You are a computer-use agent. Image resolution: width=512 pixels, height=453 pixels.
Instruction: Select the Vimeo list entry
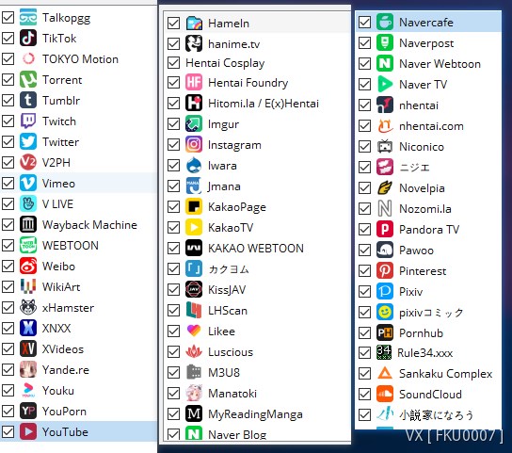tap(78, 184)
